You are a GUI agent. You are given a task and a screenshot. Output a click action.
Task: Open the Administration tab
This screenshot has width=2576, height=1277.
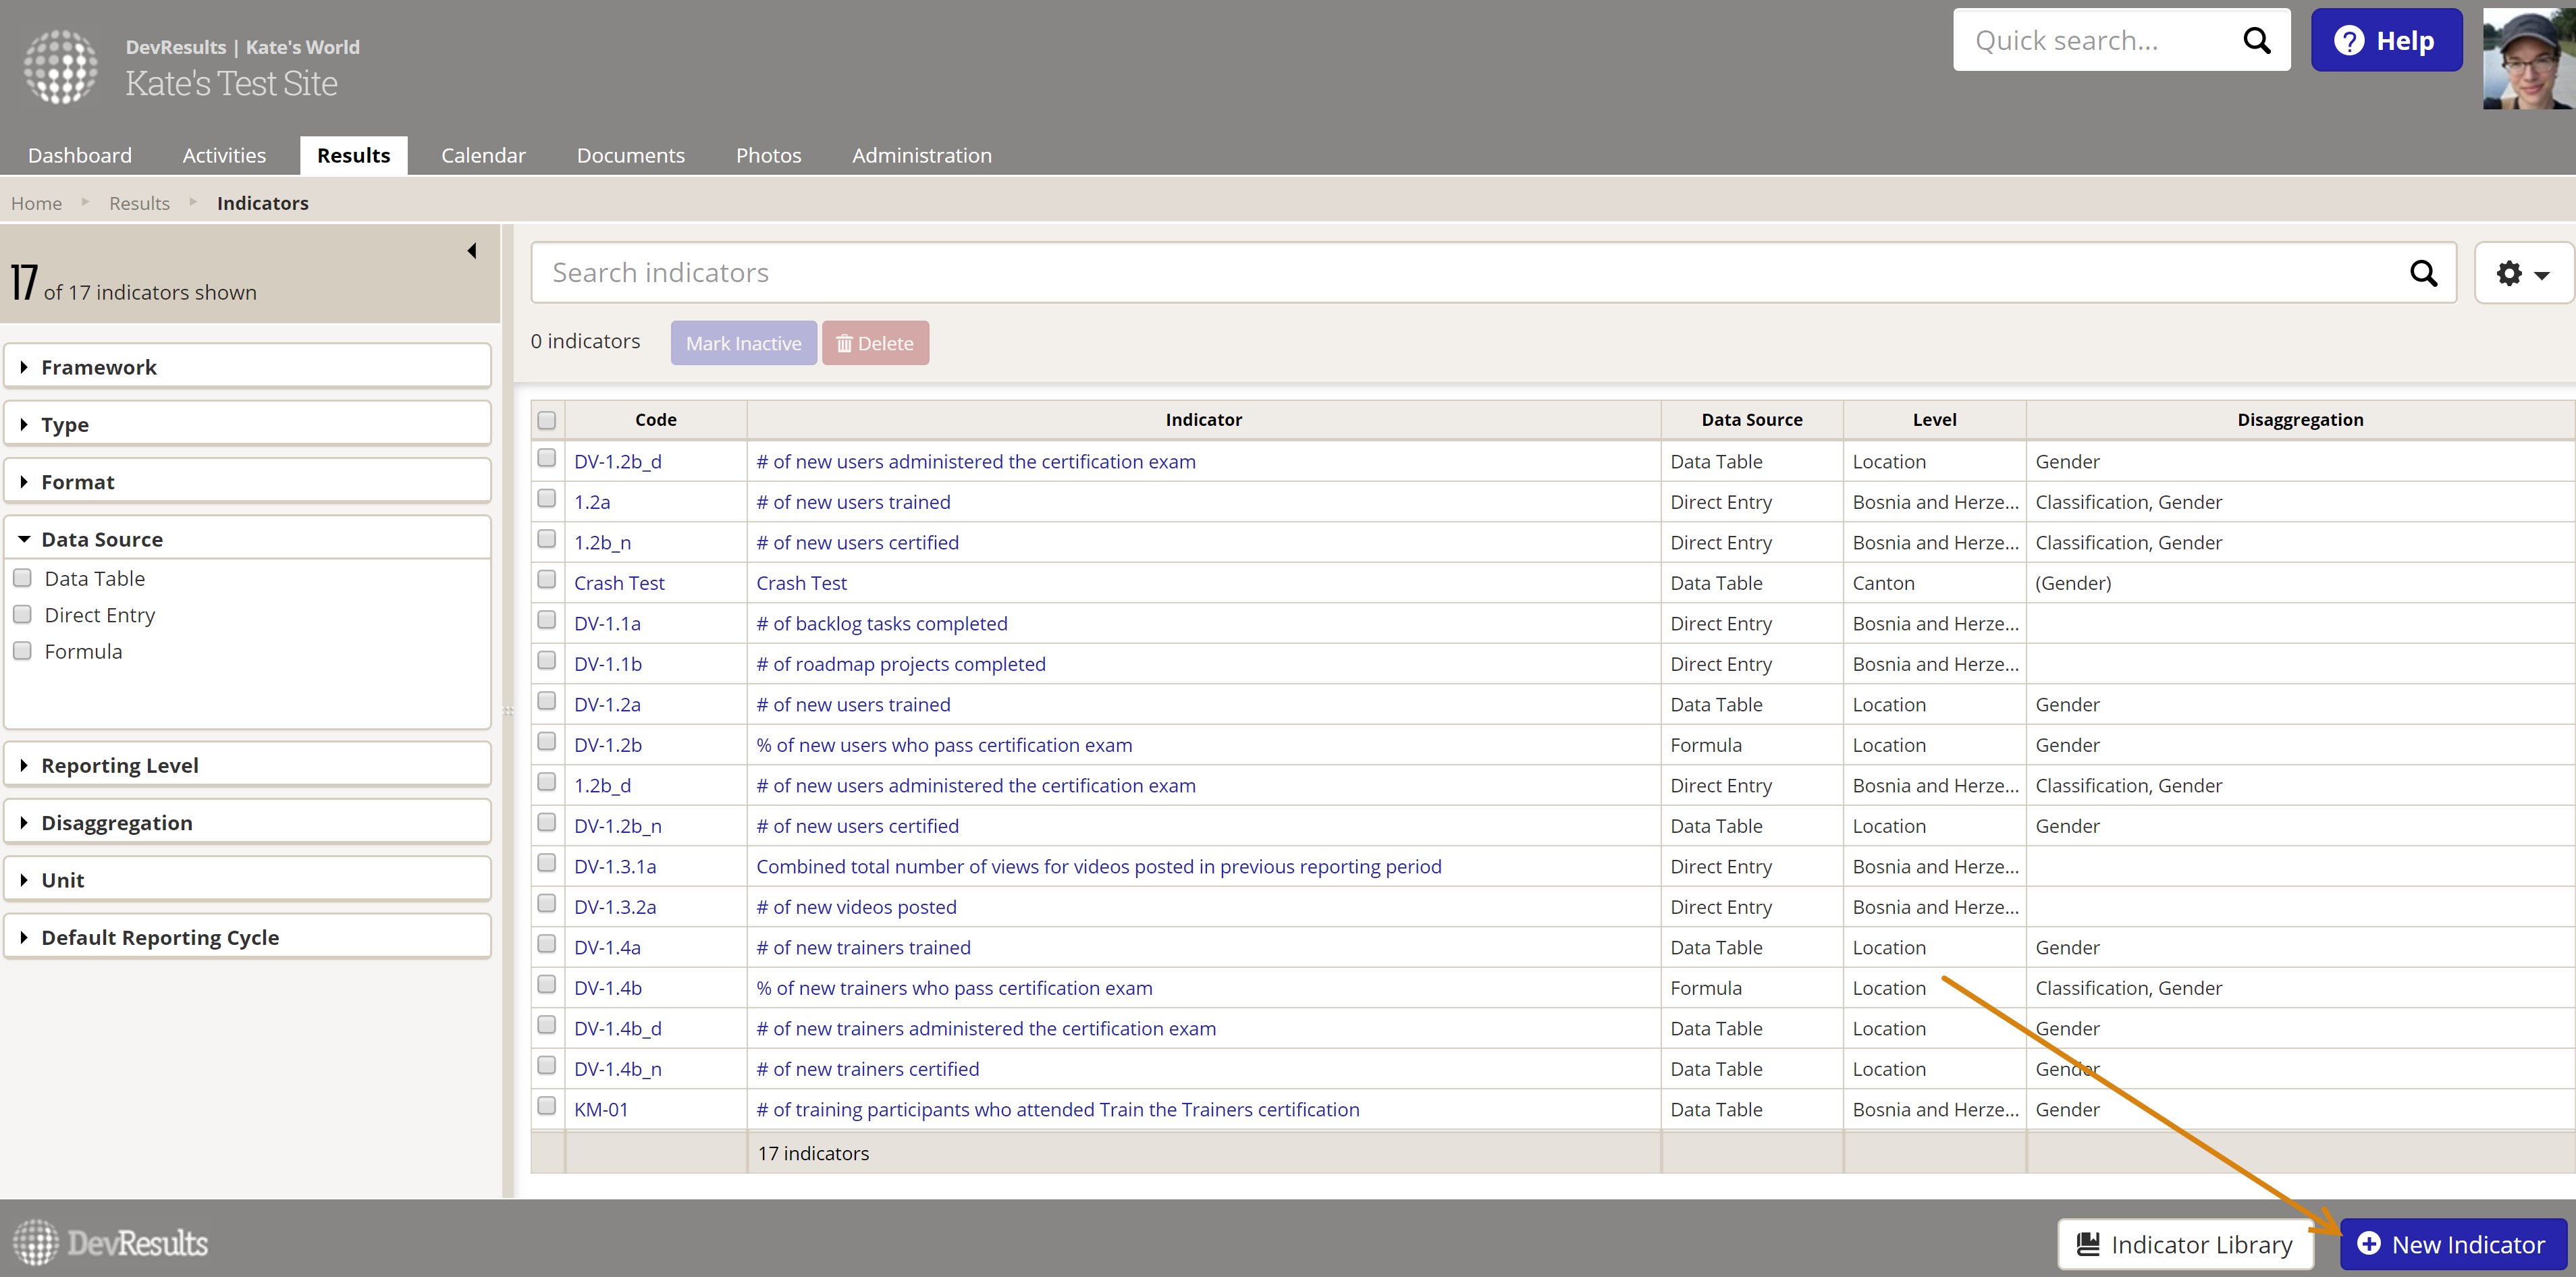click(x=921, y=155)
